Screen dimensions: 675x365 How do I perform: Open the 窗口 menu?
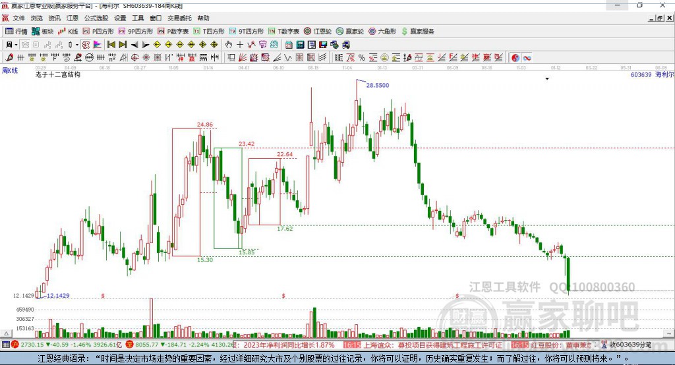156,18
